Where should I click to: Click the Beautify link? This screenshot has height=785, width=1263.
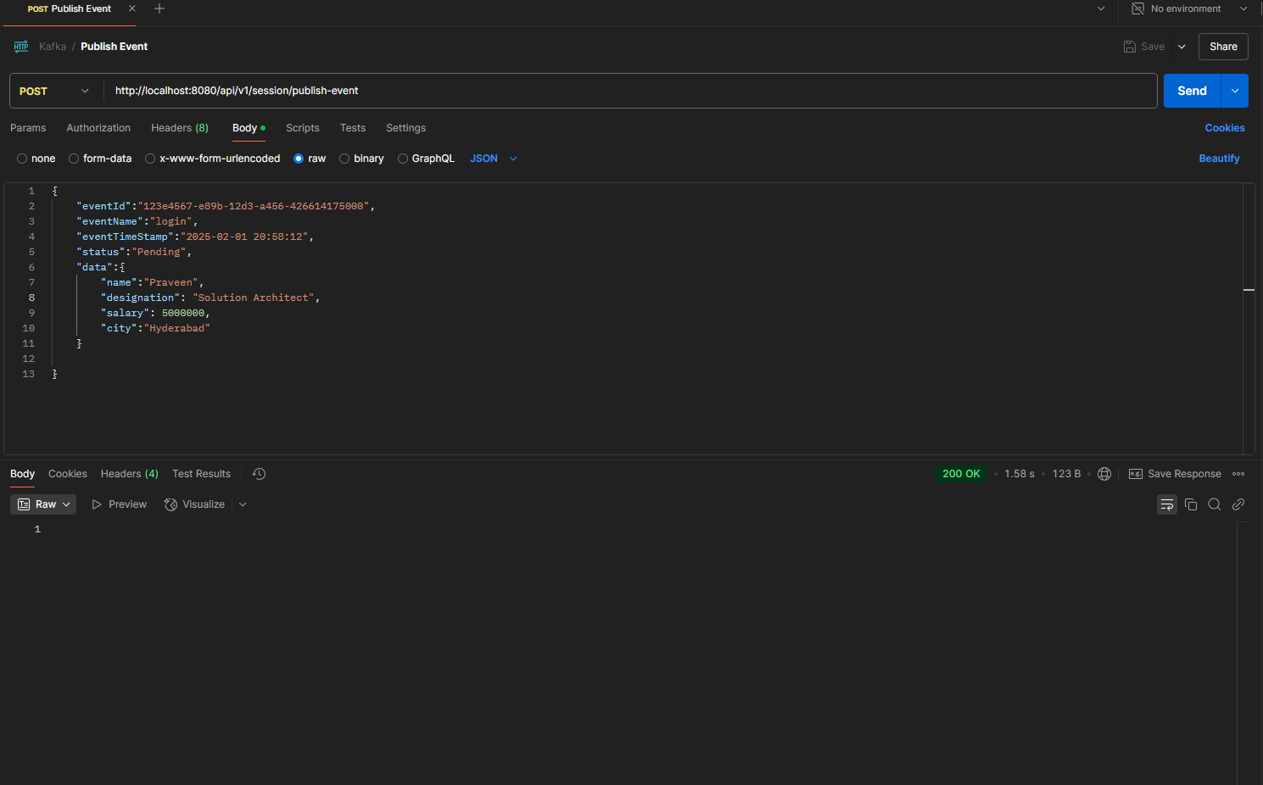1219,159
